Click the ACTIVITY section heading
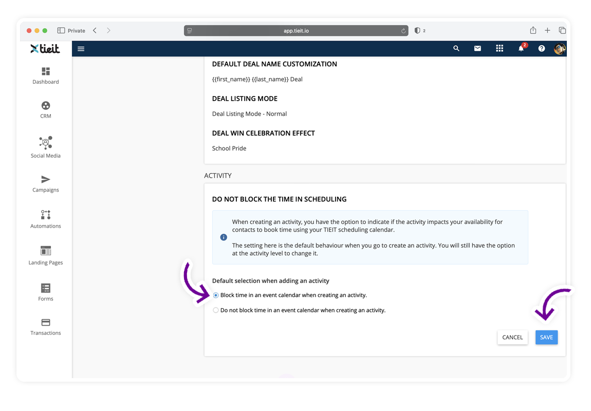The image size is (591, 411). point(218,176)
